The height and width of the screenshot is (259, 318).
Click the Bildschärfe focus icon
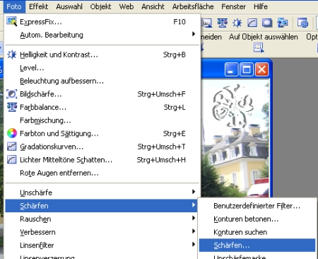[x=11, y=94]
